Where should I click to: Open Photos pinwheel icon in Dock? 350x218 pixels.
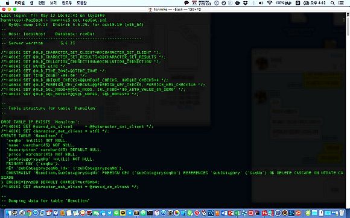pyautogui.click(x=177, y=213)
